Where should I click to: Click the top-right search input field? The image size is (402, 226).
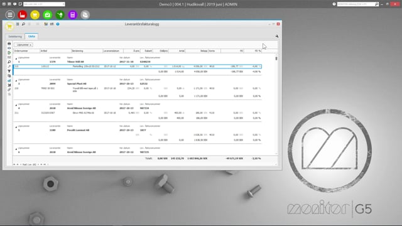coord(356,4)
